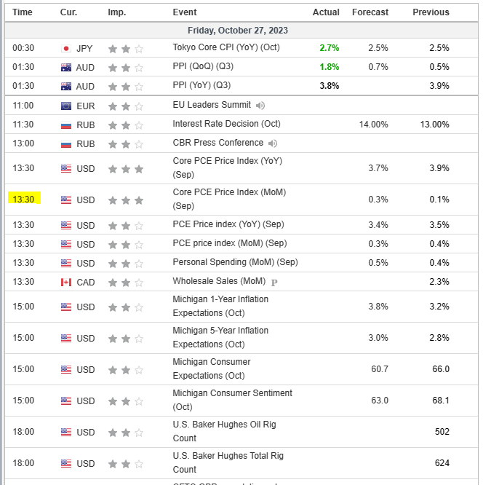Click the importance stars for Tokyo Core CPI
This screenshot has height=485, width=483.
coord(125,49)
